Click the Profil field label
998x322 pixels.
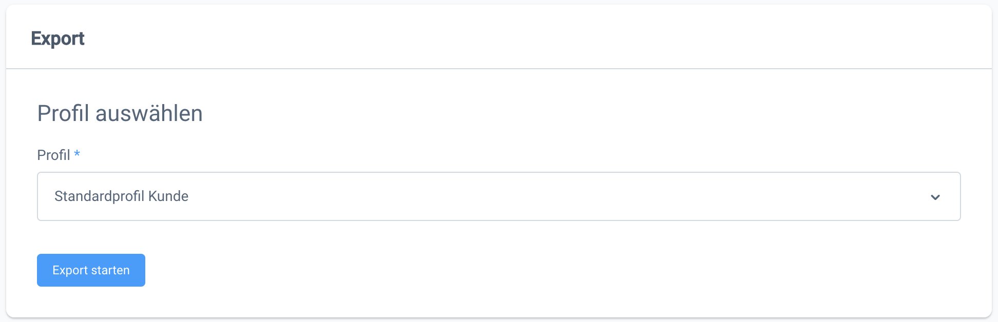tap(53, 155)
